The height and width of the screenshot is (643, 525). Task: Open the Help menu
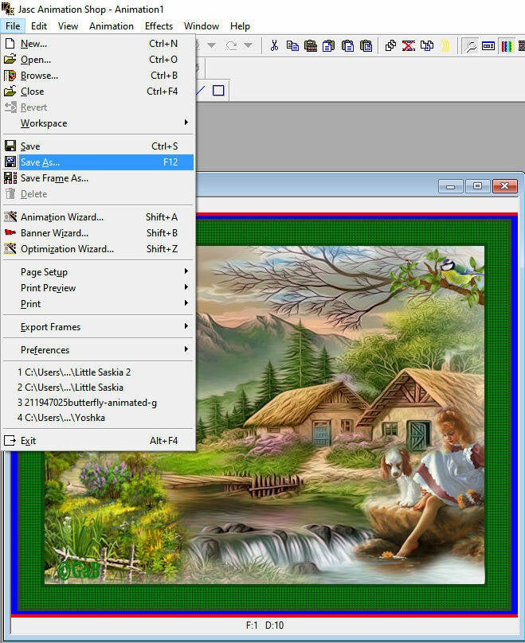240,25
